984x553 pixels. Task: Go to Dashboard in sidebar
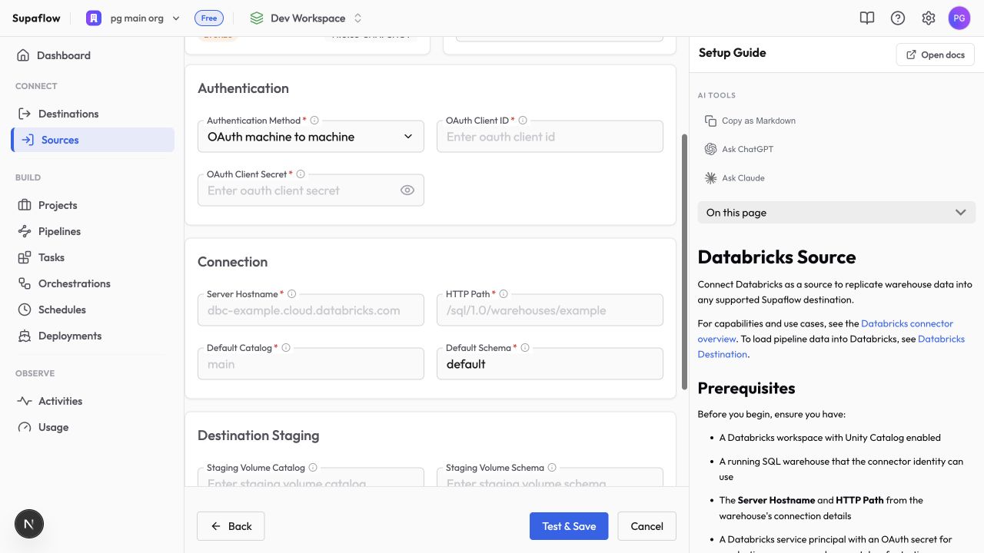coord(92,55)
